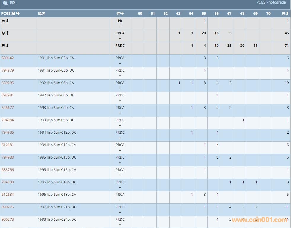Click the 总计 column header at right

tap(285, 14)
